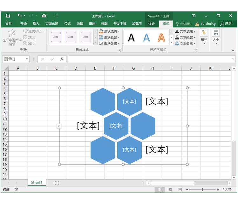
Task: Open the 文本效果 dropdown
Action: tap(185, 44)
